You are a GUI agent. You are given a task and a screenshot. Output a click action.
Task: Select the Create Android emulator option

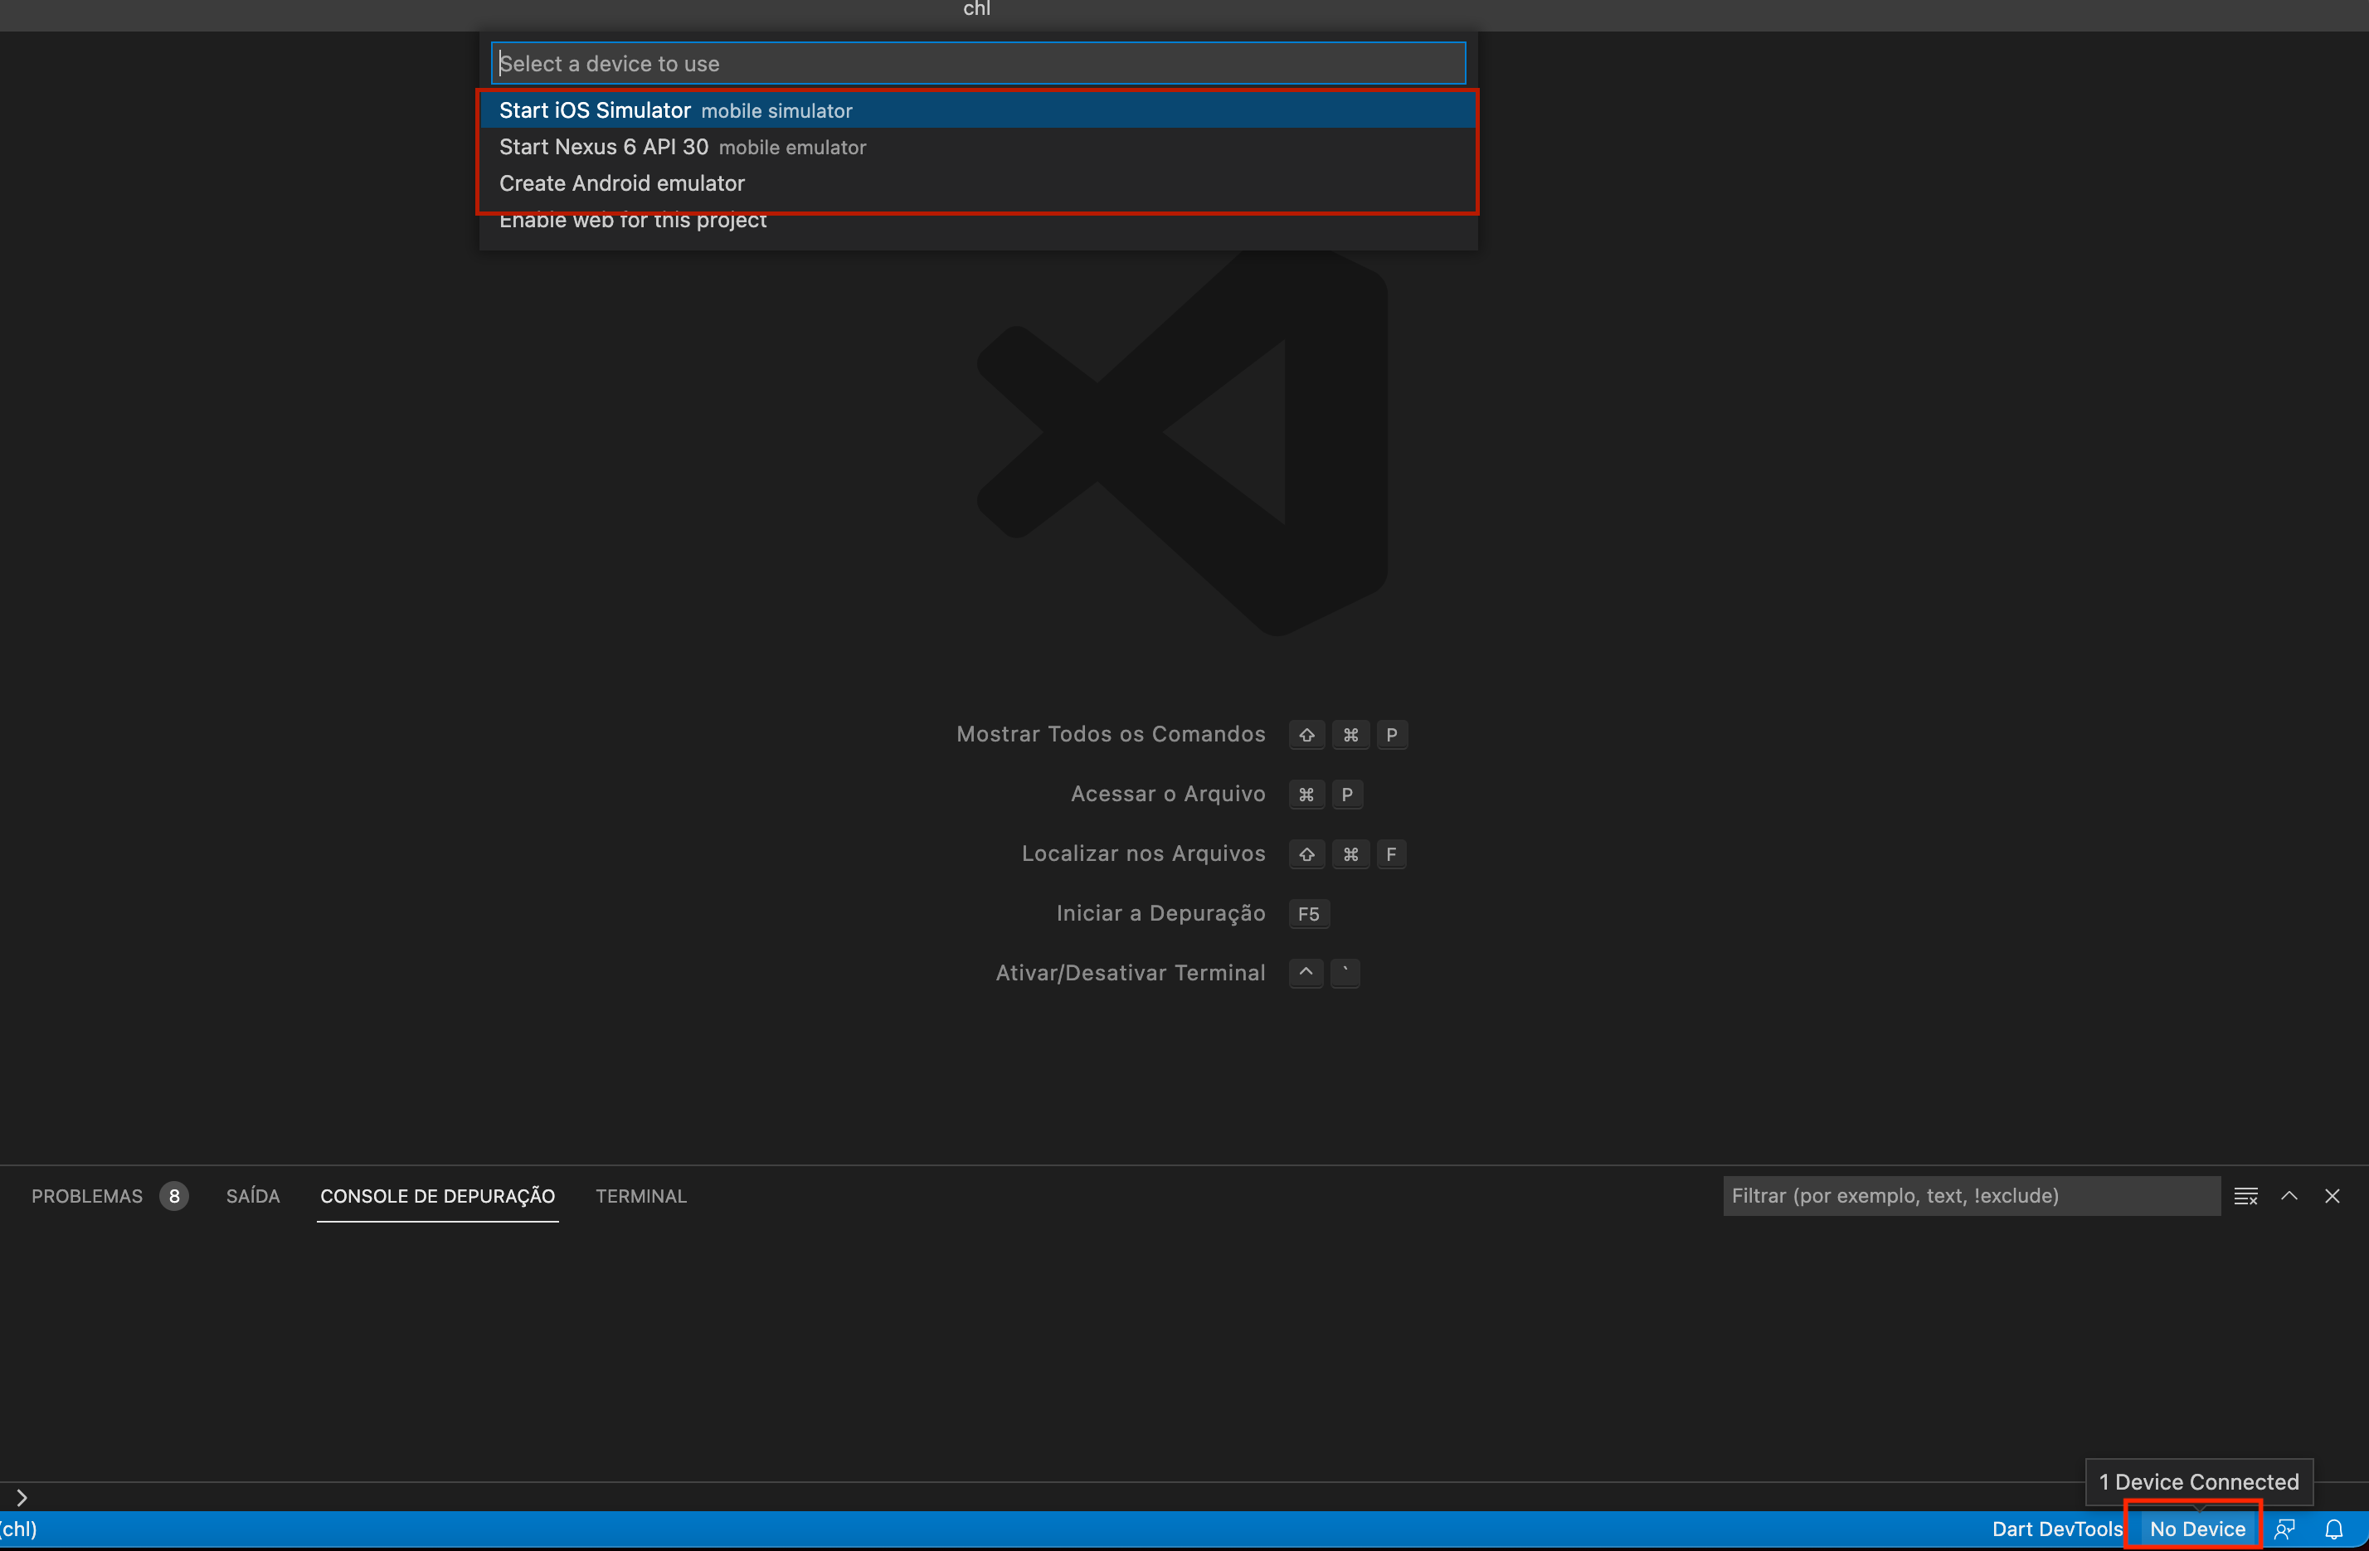pos(621,183)
